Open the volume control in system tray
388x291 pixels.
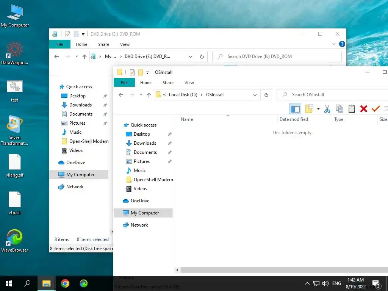(x=325, y=283)
